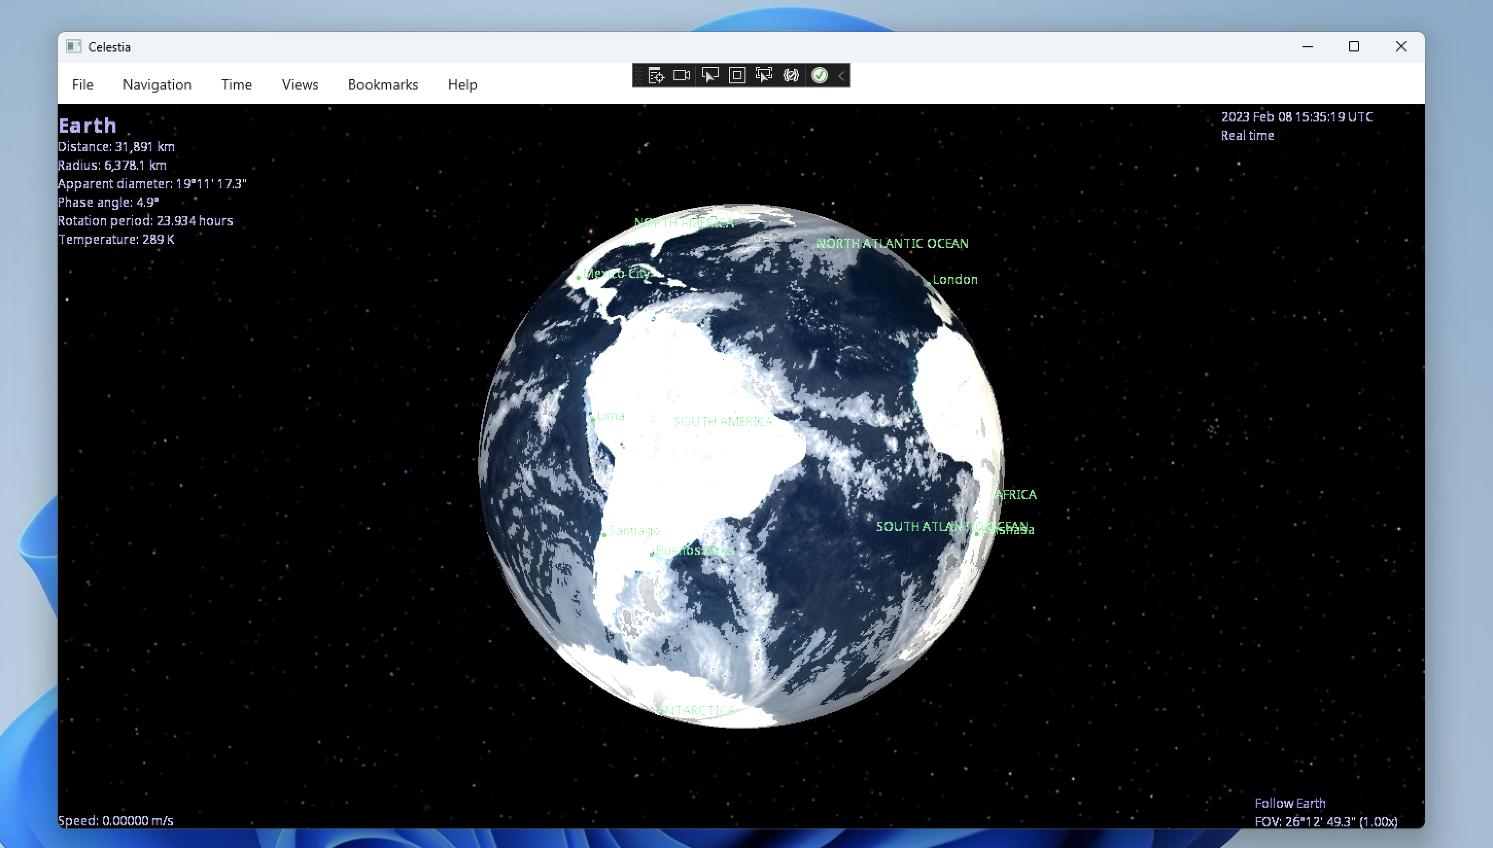
Task: Click the center selected object icon
Action: pos(736,75)
